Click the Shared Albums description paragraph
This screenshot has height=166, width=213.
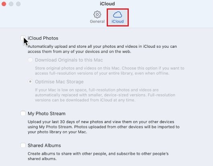click(x=98, y=156)
